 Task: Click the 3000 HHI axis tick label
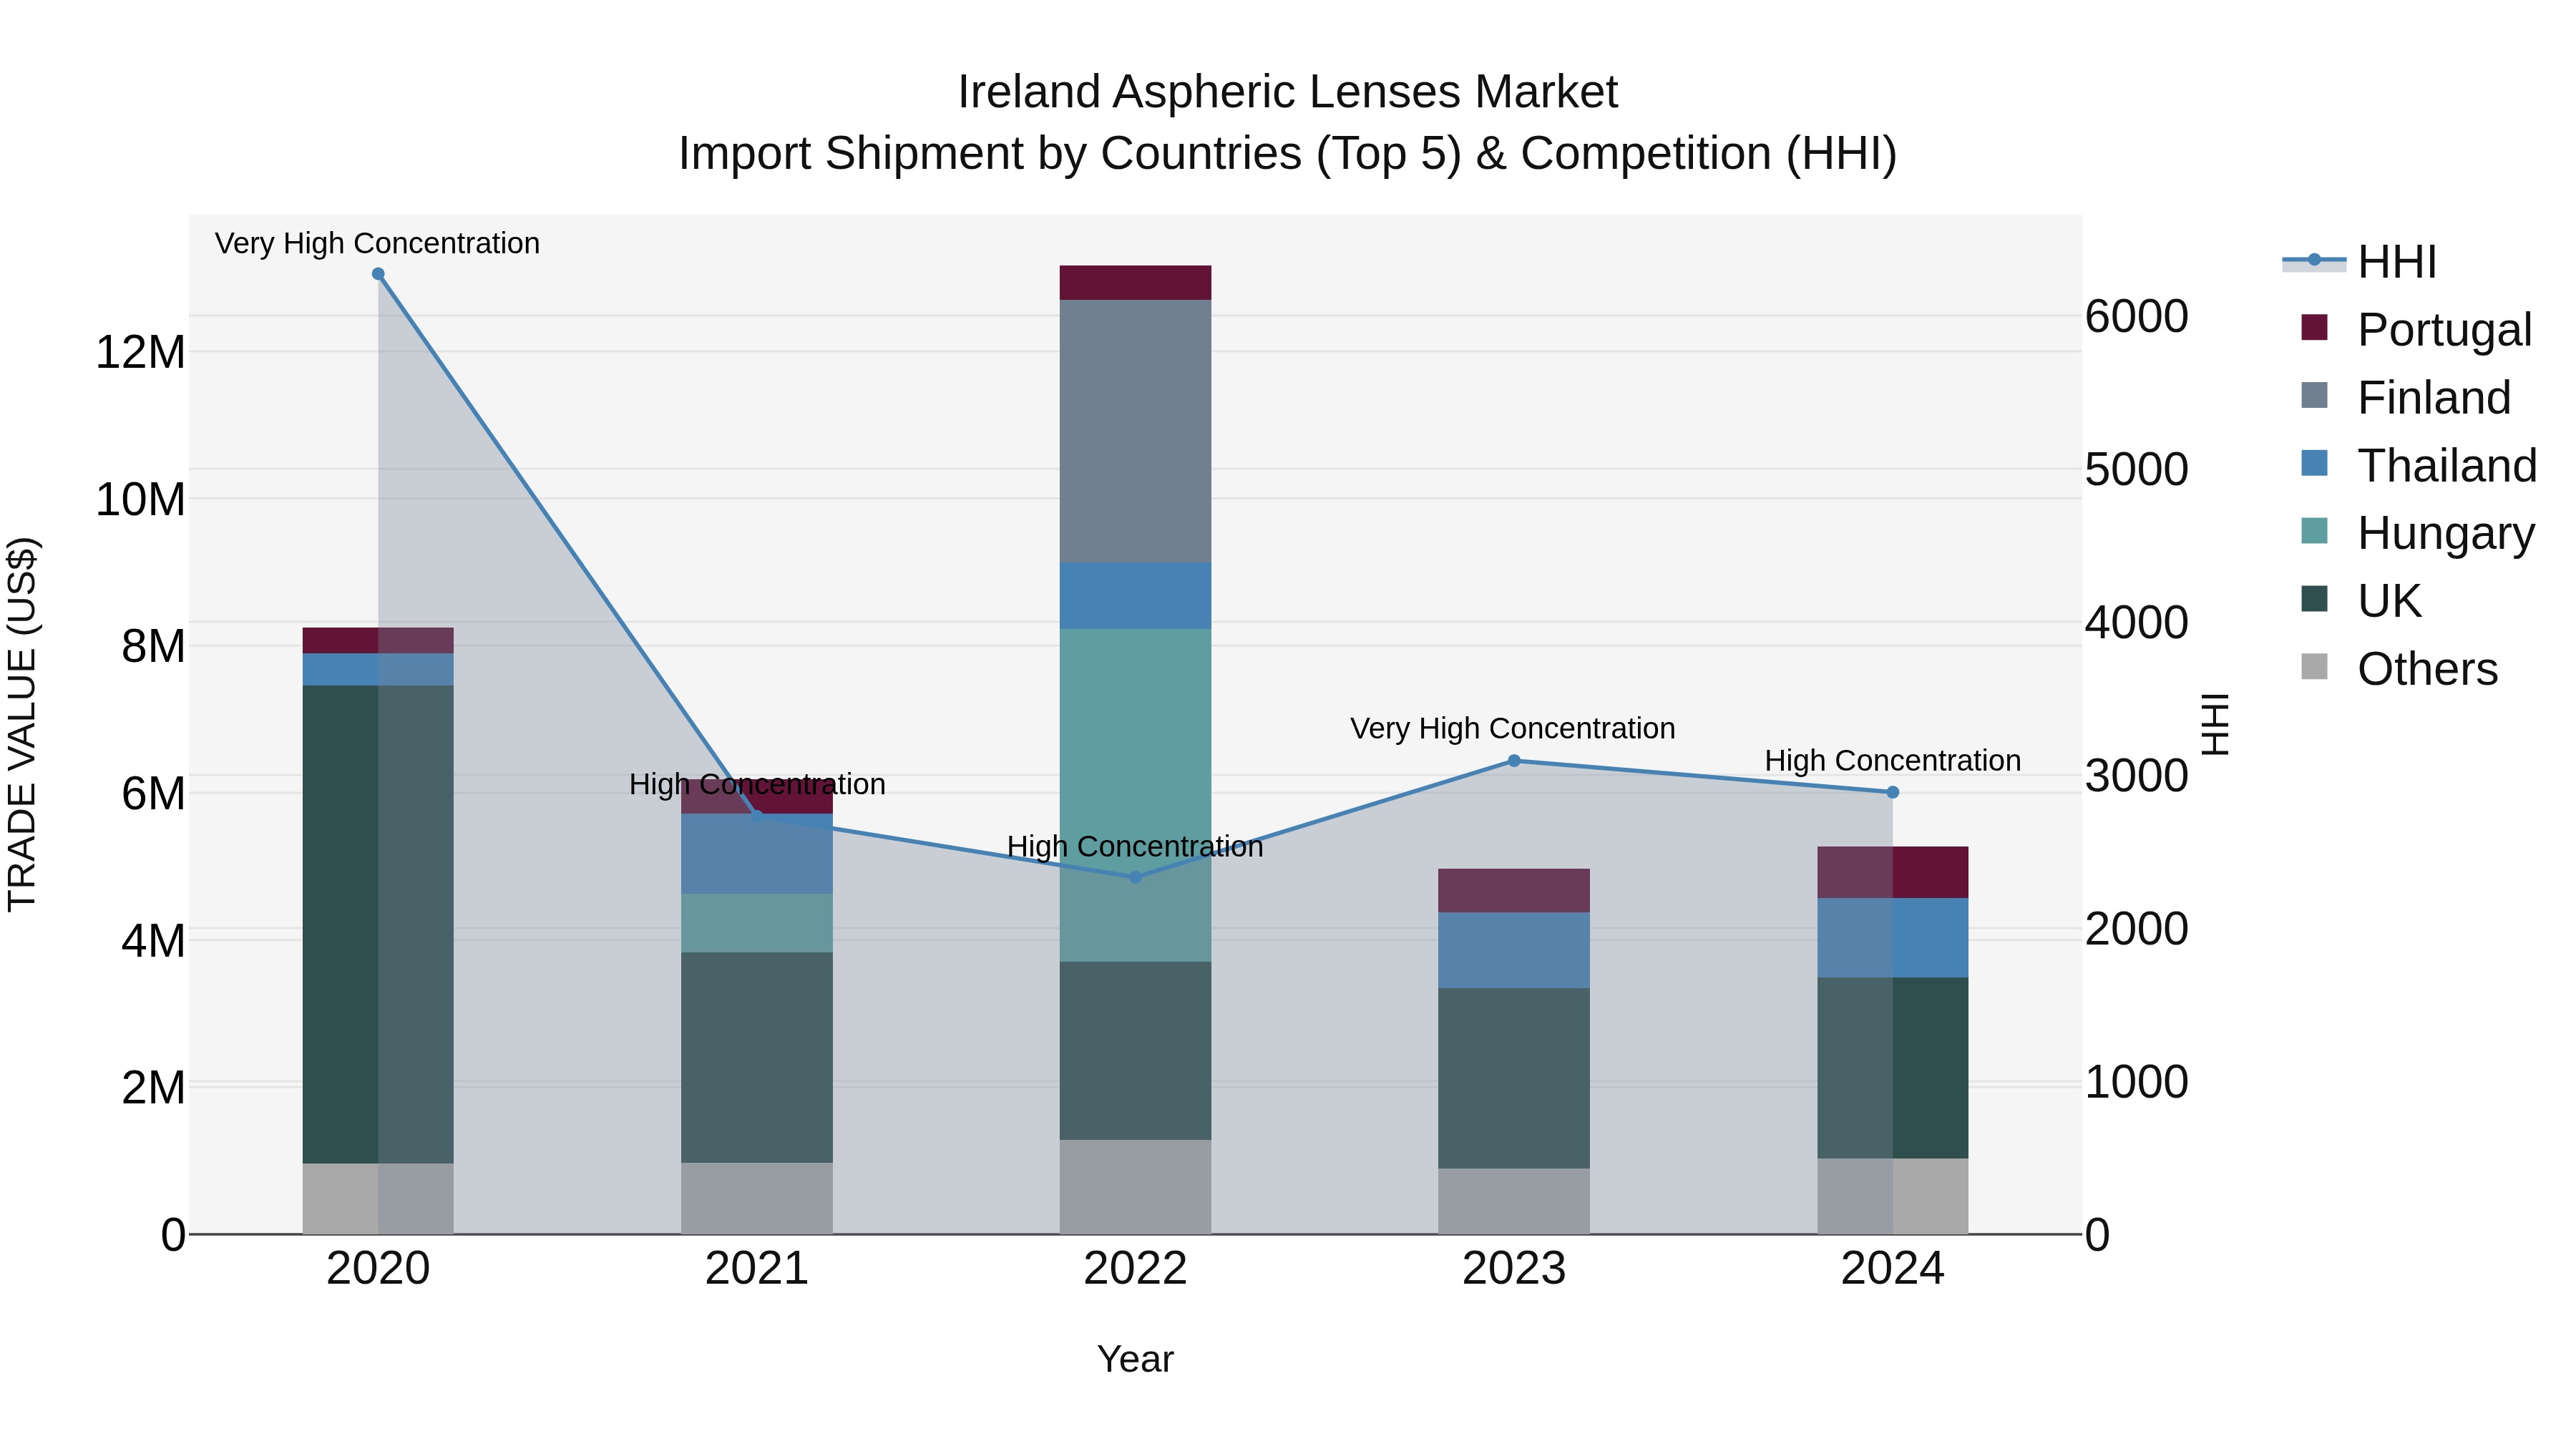pyautogui.click(x=2137, y=775)
